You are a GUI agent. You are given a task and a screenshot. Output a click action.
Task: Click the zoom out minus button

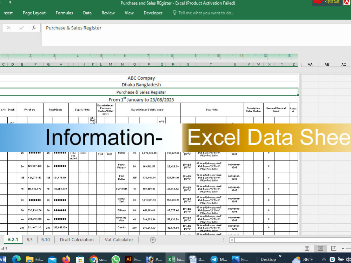tap(343, 249)
